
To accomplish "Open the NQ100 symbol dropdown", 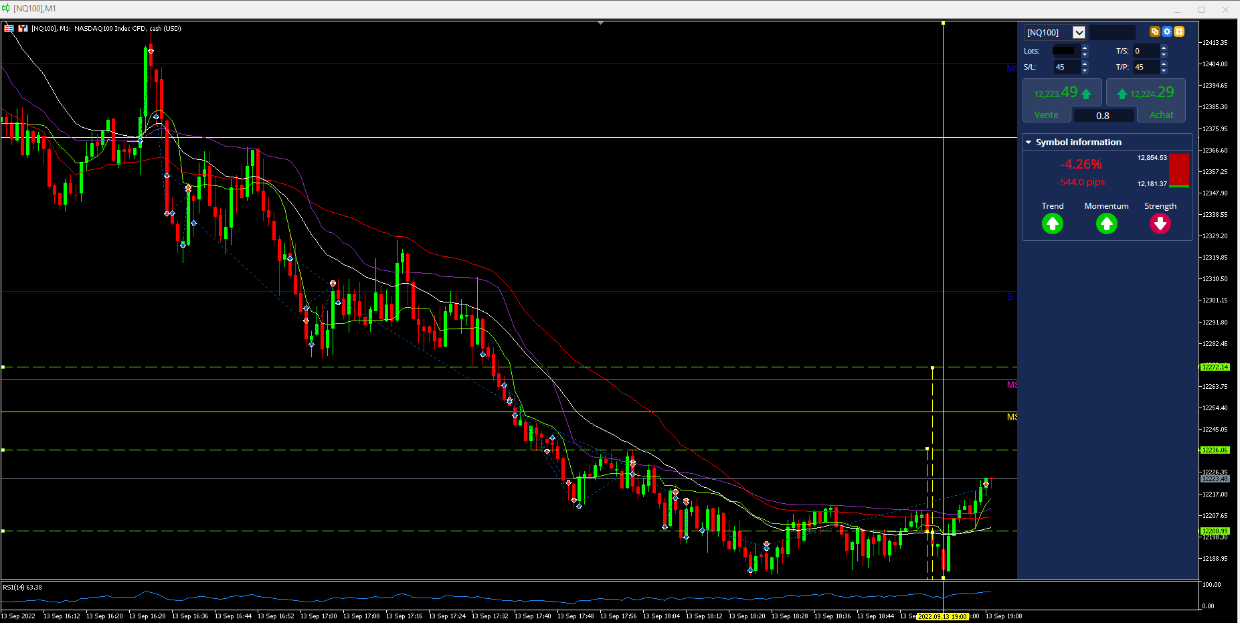I will (1079, 32).
